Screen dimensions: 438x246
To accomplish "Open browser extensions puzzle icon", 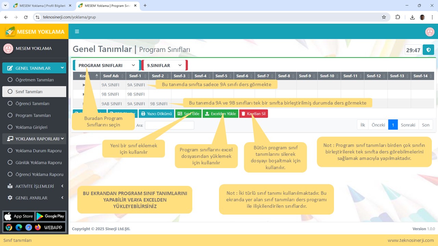I will 398,17.
